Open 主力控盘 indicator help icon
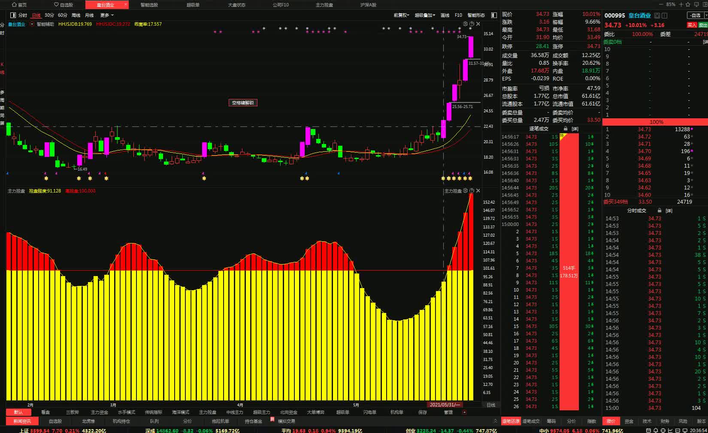This screenshot has width=708, height=433. (x=472, y=191)
